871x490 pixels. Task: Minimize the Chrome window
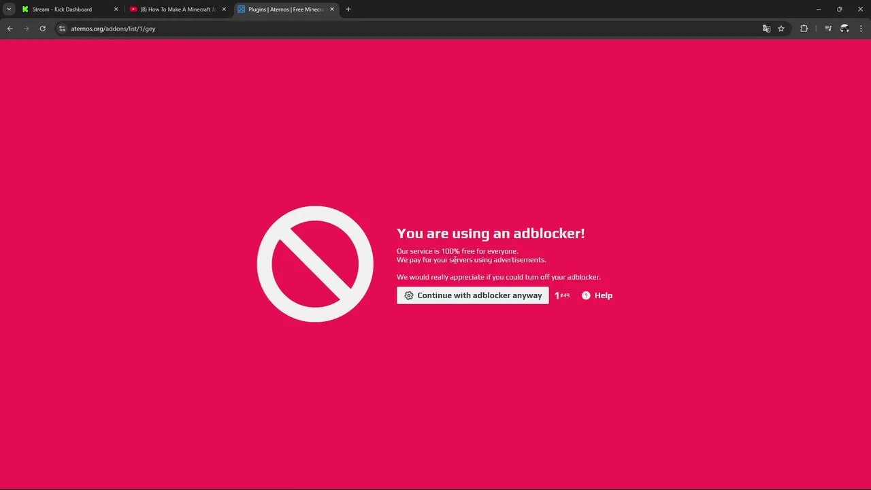pos(819,10)
